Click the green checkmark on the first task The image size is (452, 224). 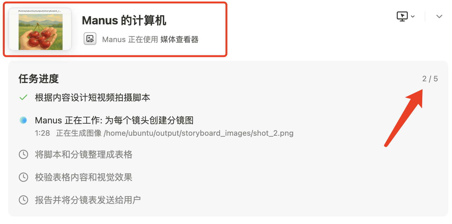[x=23, y=98]
